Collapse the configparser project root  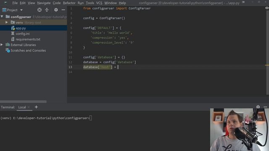coord(2,17)
